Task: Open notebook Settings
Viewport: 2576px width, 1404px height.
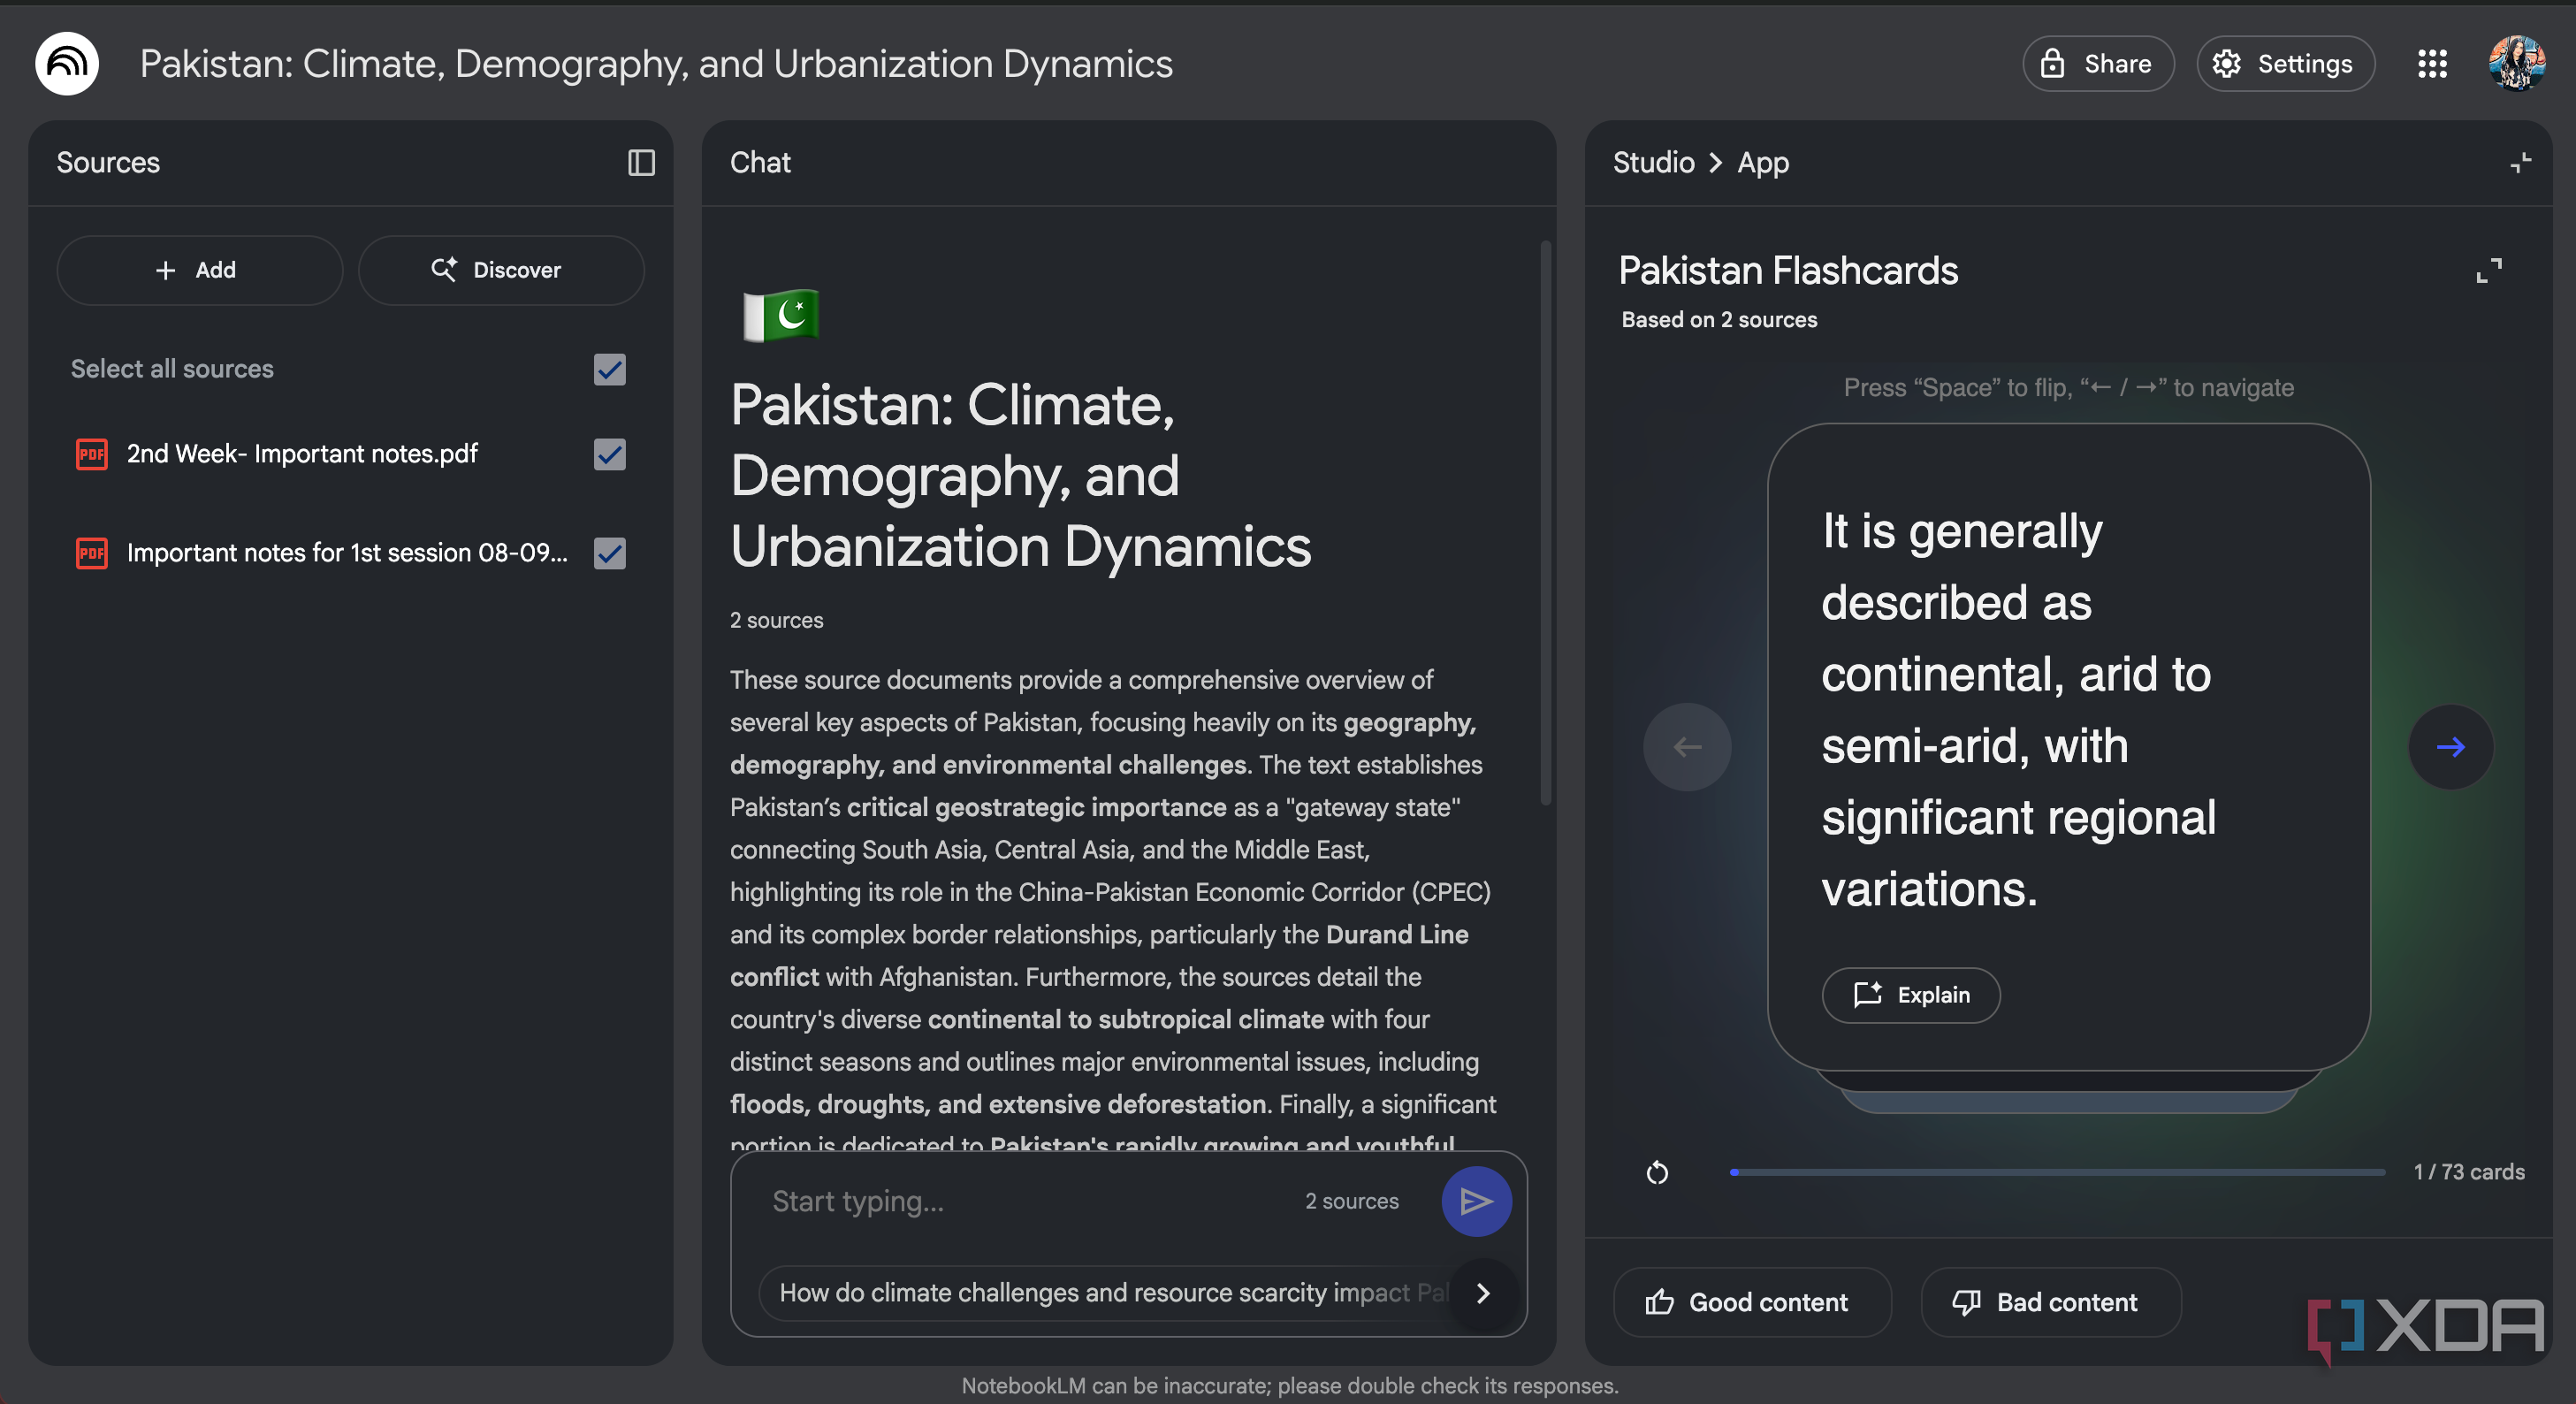Action: pos(2285,64)
